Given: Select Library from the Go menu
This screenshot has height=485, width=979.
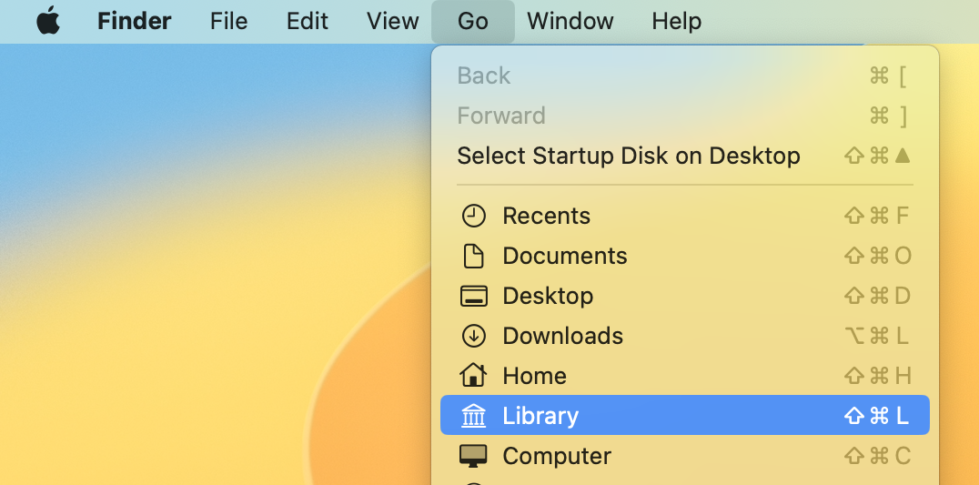Looking at the screenshot, I should [x=540, y=416].
